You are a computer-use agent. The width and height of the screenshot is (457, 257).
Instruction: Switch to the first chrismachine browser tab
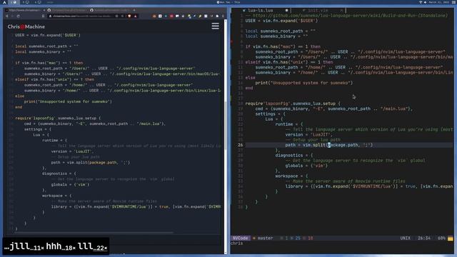[x=24, y=10]
